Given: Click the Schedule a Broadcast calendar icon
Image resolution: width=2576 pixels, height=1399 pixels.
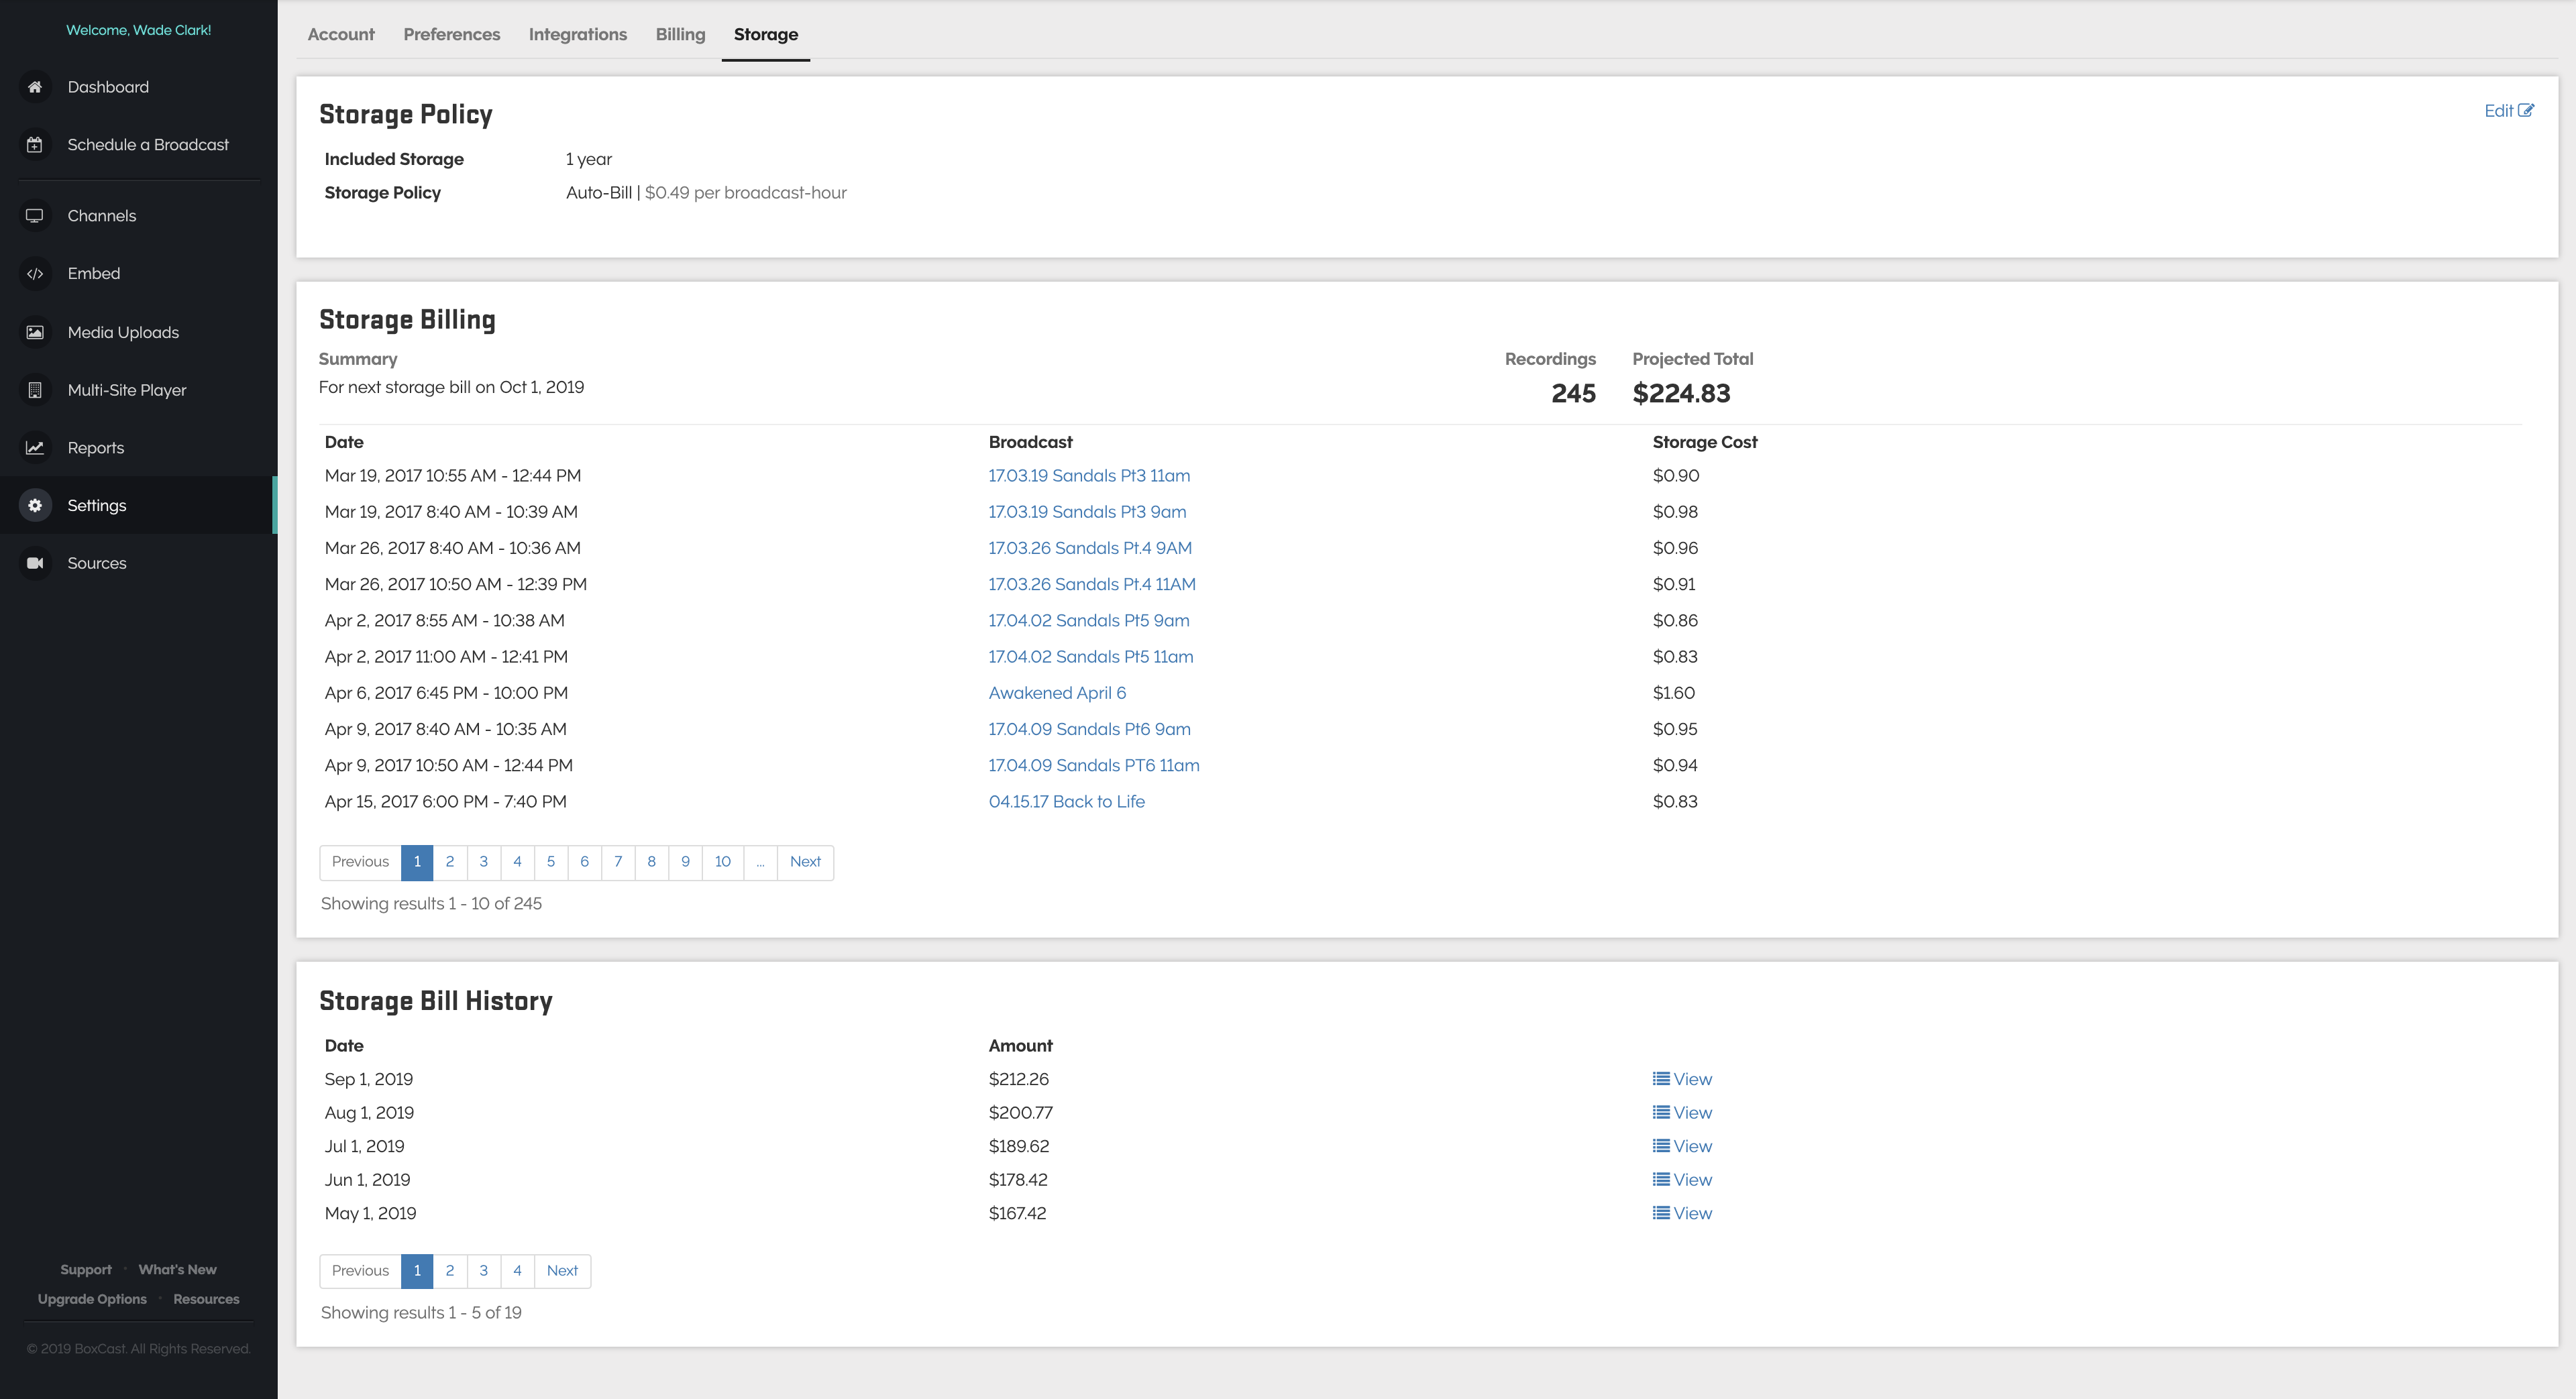Looking at the screenshot, I should point(35,145).
